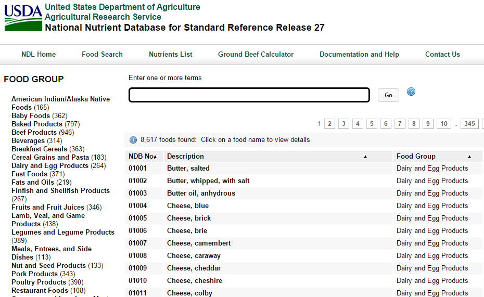Open the Butter, salted food entry
Screen dimensions: 484x297
(188, 168)
